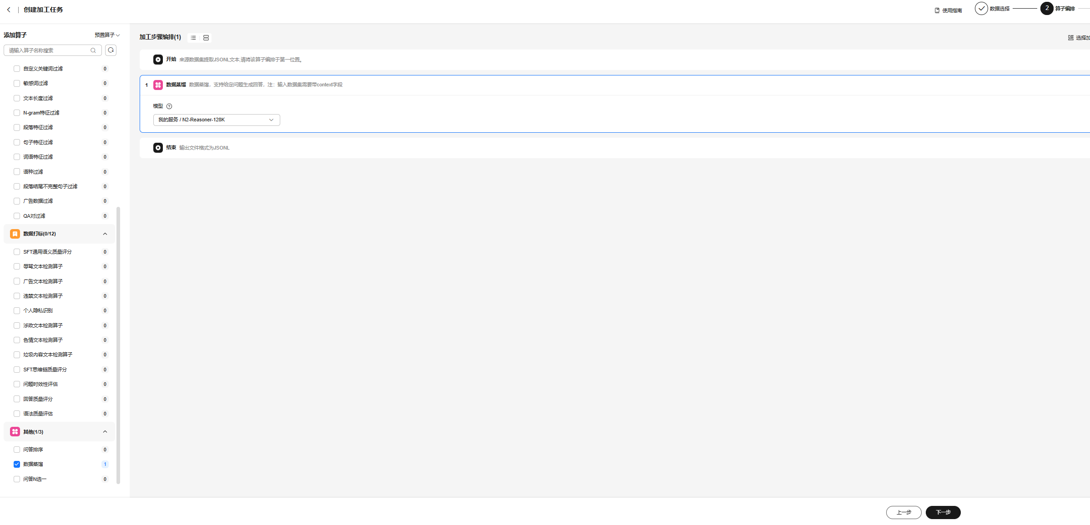Click the 数据选择 step in progress bar
The image size is (1090, 525).
tap(982, 9)
